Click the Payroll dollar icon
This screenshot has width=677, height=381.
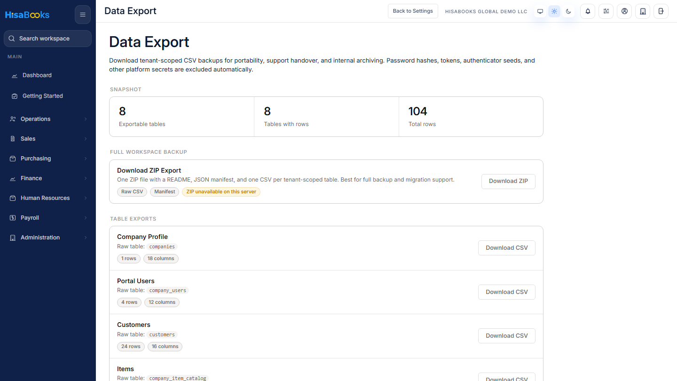click(13, 218)
